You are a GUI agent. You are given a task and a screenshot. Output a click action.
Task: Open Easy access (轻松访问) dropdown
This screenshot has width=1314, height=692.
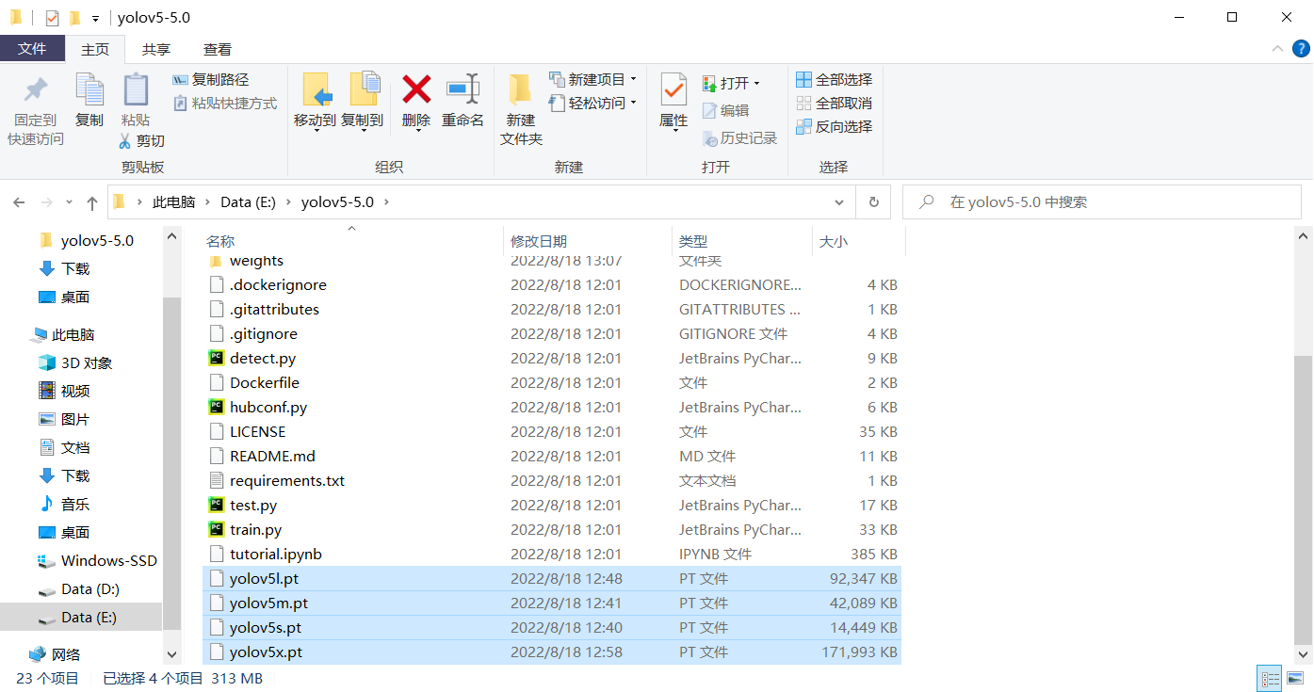point(593,103)
